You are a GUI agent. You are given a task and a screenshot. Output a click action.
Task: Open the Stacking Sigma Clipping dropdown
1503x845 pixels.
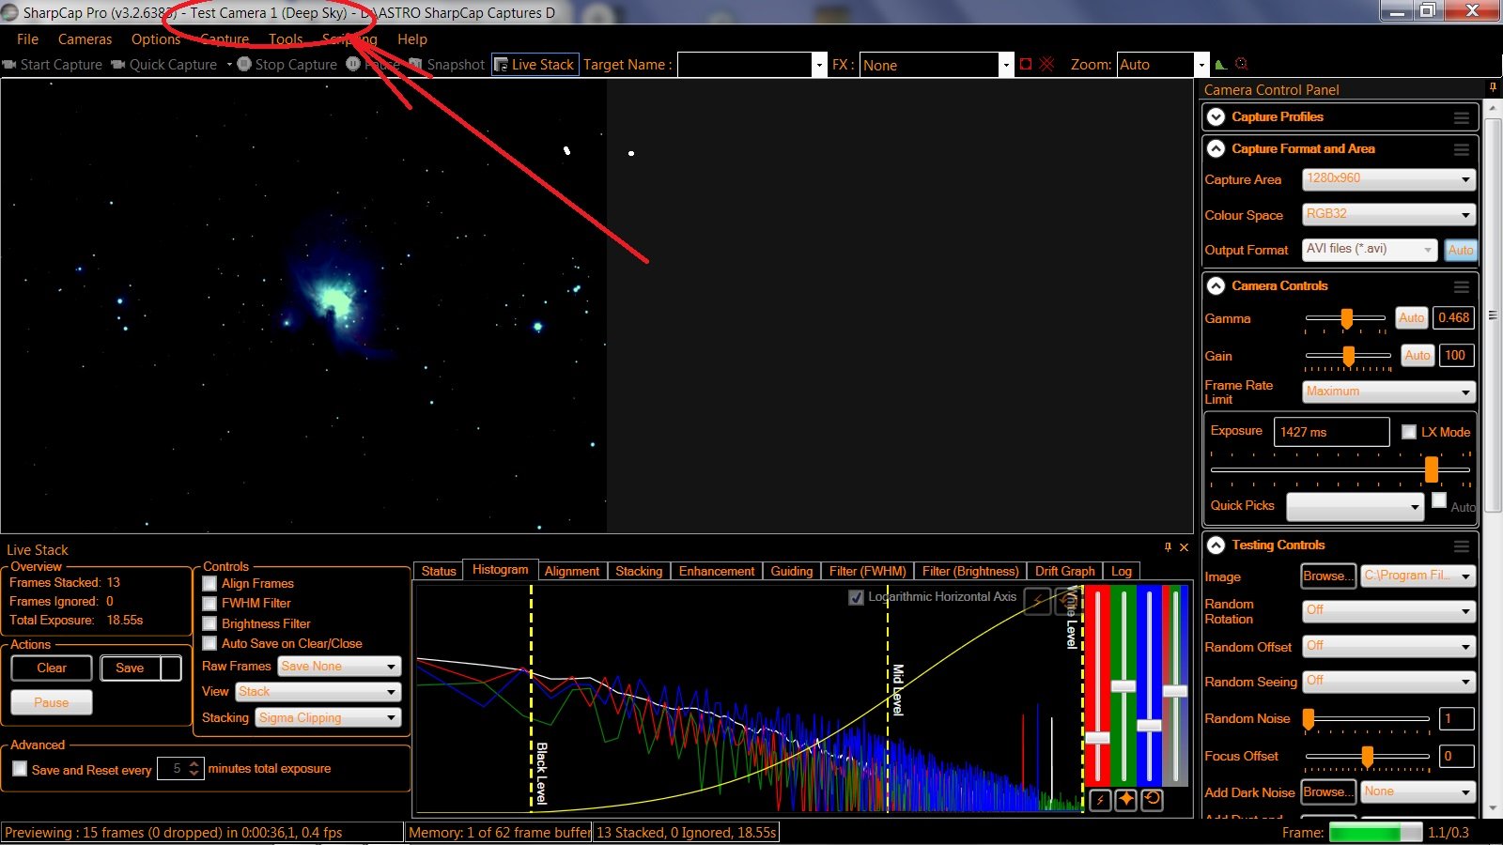tap(329, 718)
